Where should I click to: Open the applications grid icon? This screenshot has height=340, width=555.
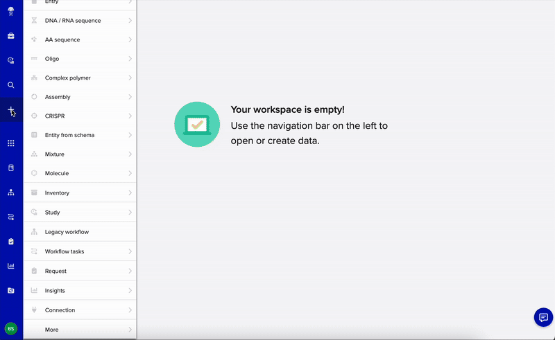[10, 143]
